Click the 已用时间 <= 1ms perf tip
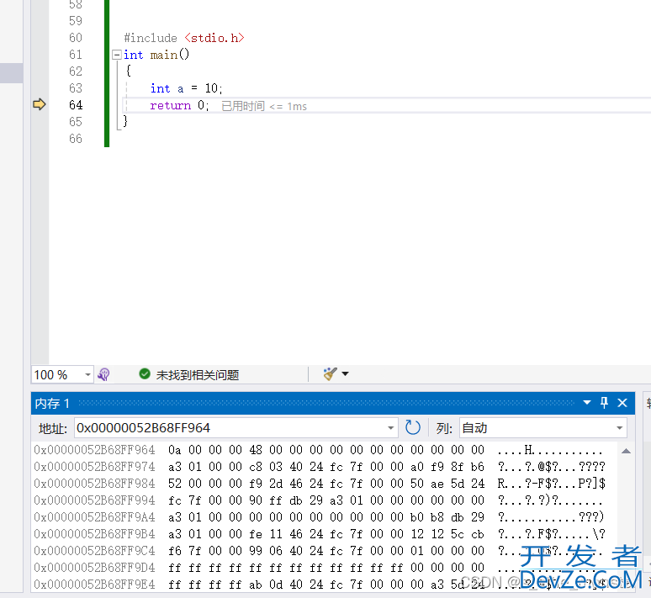The image size is (651, 598). (264, 106)
